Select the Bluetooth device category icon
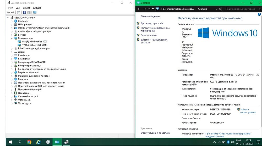 [15, 21]
